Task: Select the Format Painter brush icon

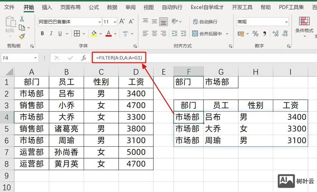Action: pos(22,36)
